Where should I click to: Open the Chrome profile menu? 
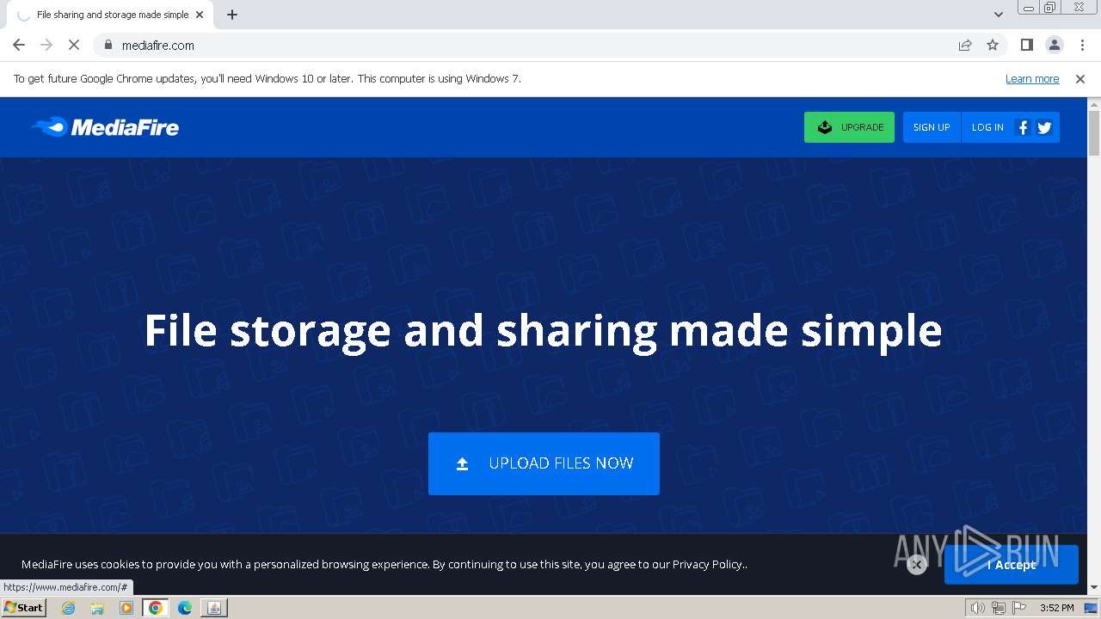(1054, 45)
